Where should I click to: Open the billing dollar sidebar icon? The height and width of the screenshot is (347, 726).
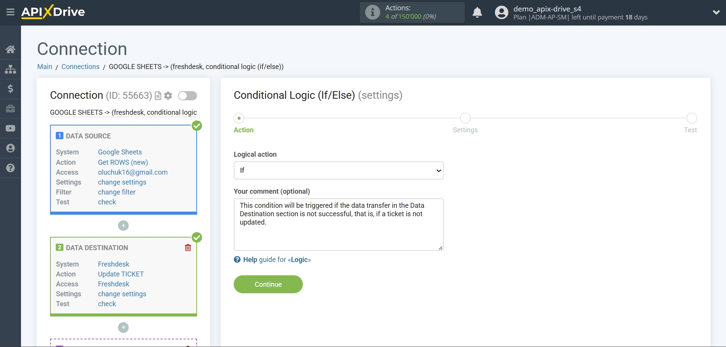point(10,89)
